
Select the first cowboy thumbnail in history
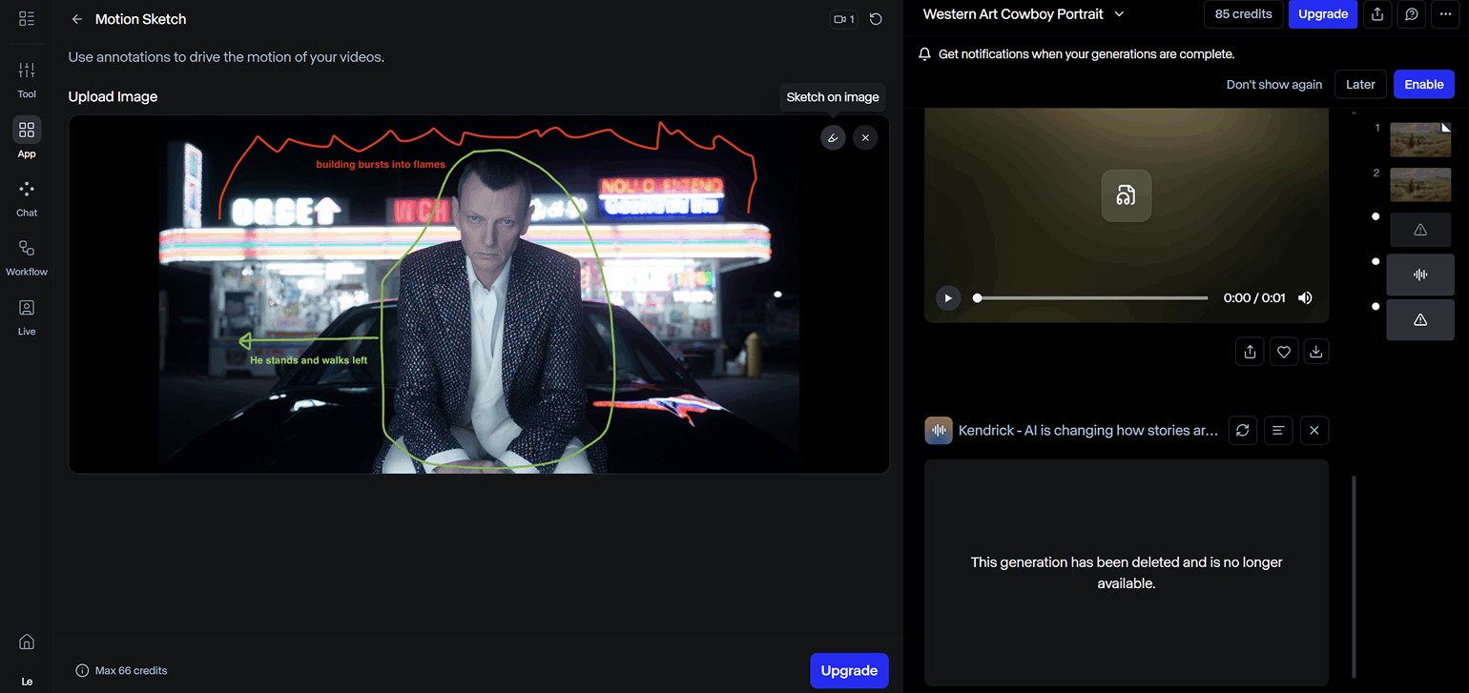click(x=1419, y=139)
